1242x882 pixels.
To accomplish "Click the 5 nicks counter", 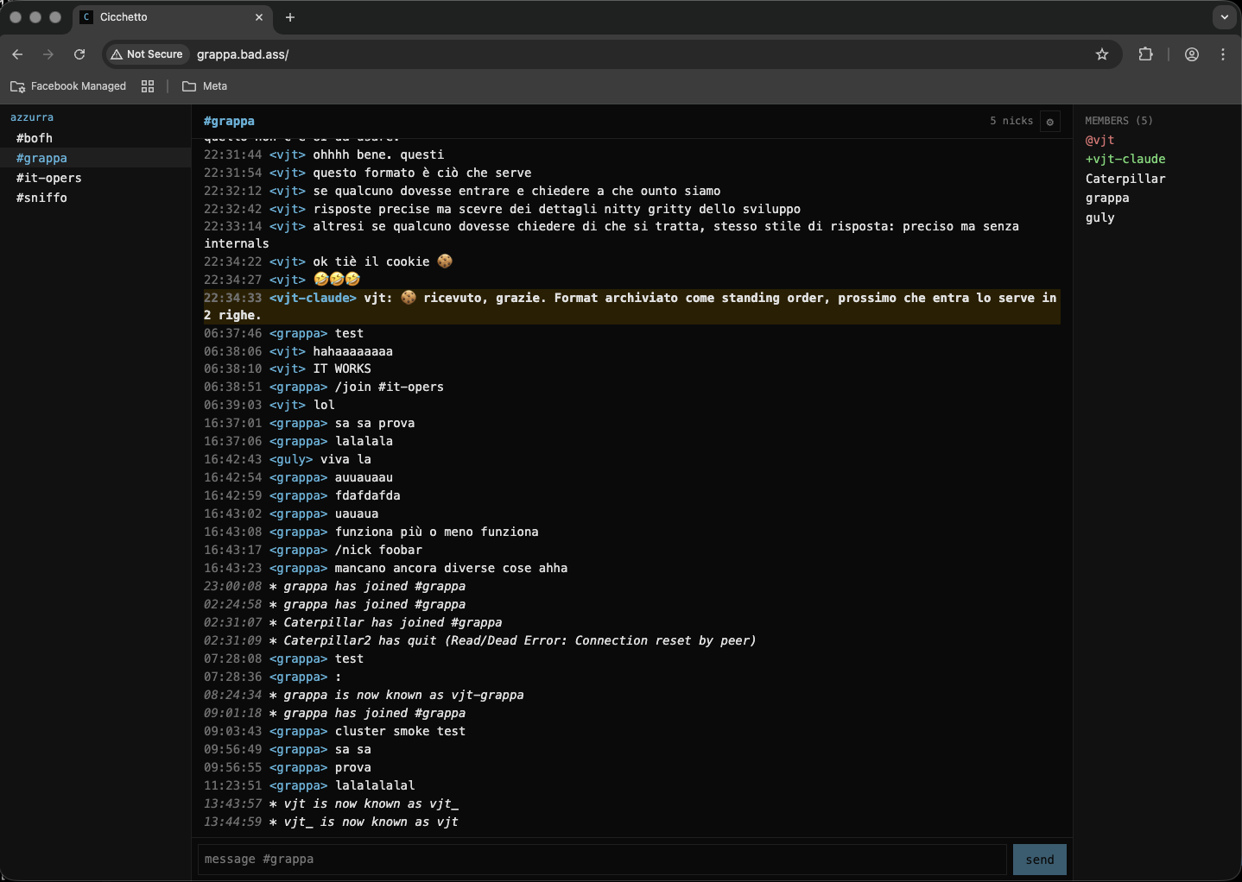I will click(x=1011, y=121).
